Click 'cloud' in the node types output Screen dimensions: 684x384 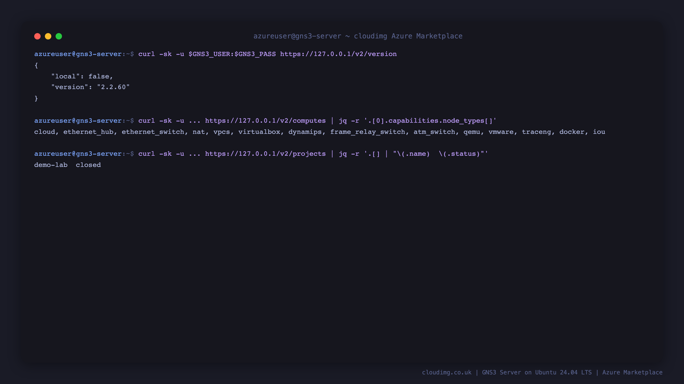(44, 132)
